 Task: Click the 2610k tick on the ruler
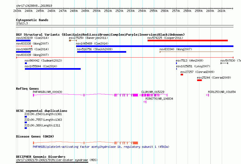(x=222, y=11)
